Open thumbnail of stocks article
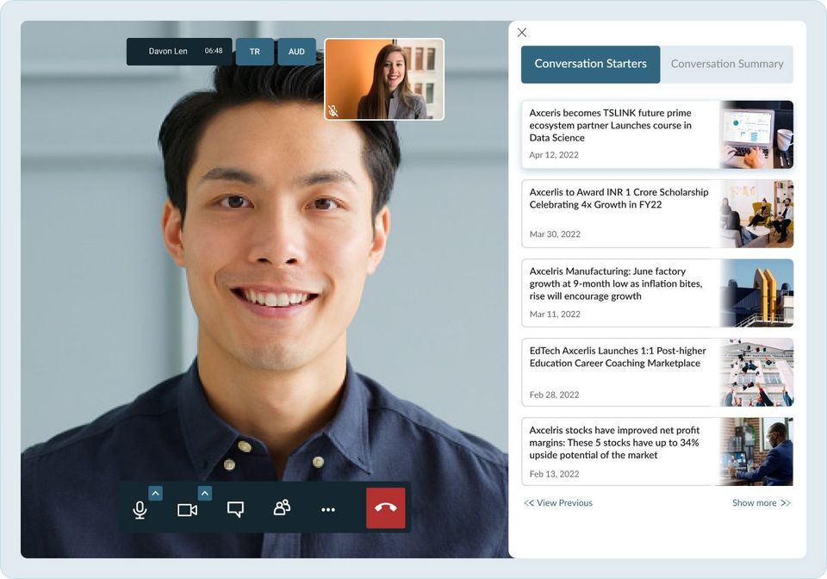827x579 pixels. pyautogui.click(x=757, y=451)
